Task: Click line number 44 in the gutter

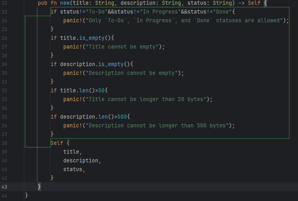Action: coord(4,195)
